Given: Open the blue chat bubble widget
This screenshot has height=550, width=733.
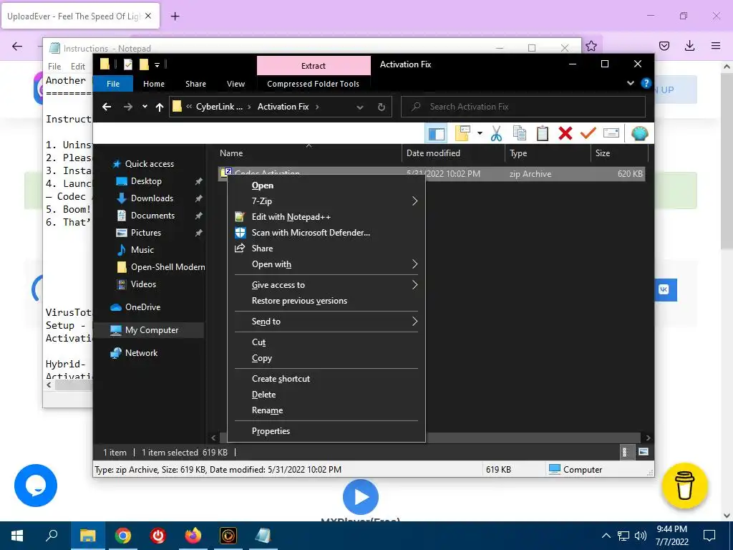Looking at the screenshot, I should coord(36,486).
